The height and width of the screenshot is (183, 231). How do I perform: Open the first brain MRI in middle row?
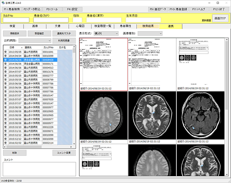103,115
